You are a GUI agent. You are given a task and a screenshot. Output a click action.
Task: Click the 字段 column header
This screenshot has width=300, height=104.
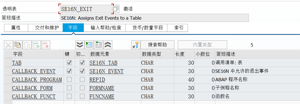point(38,54)
